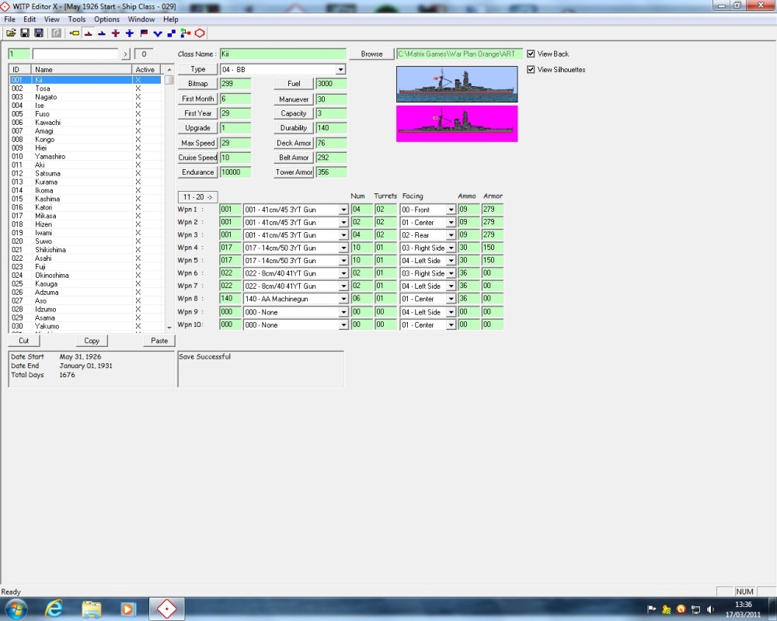
Task: Open the Options menu
Action: point(106,19)
